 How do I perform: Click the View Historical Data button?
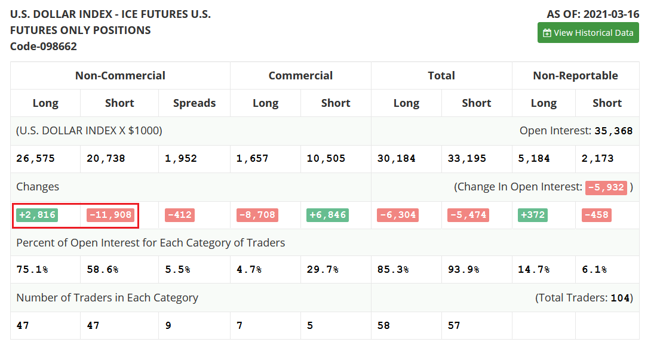588,33
